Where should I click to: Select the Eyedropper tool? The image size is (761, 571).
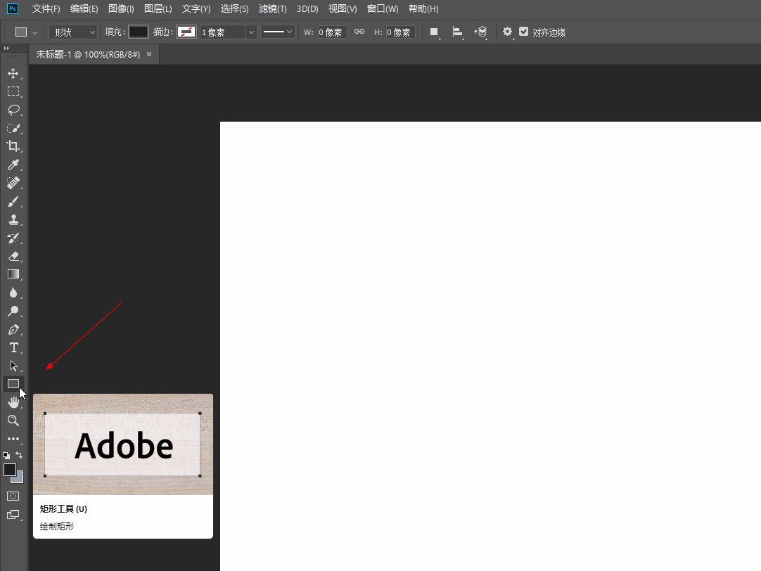pyautogui.click(x=13, y=165)
